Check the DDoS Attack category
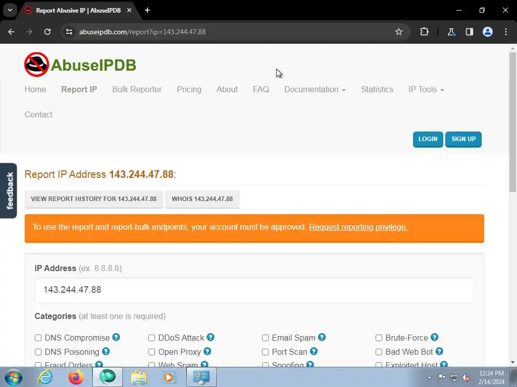Image resolution: width=517 pixels, height=387 pixels. 151,338
